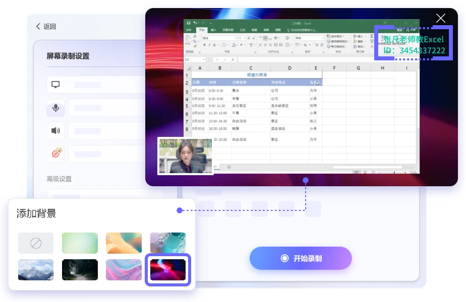This screenshot has width=466, height=302.
Task: Click the 屏幕录制设置 heading
Action: (68, 56)
